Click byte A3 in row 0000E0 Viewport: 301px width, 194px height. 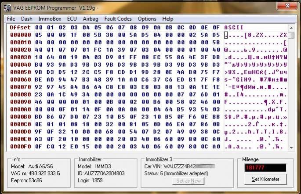click(x=39, y=139)
